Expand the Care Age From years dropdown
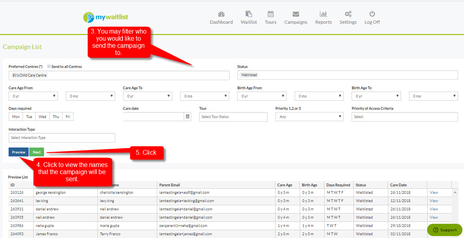 point(33,96)
